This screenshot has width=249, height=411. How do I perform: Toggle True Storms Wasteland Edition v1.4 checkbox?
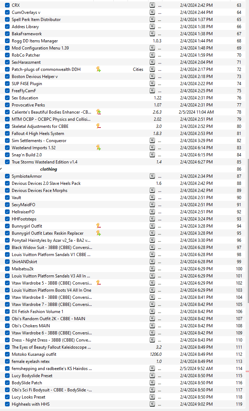[7, 162]
